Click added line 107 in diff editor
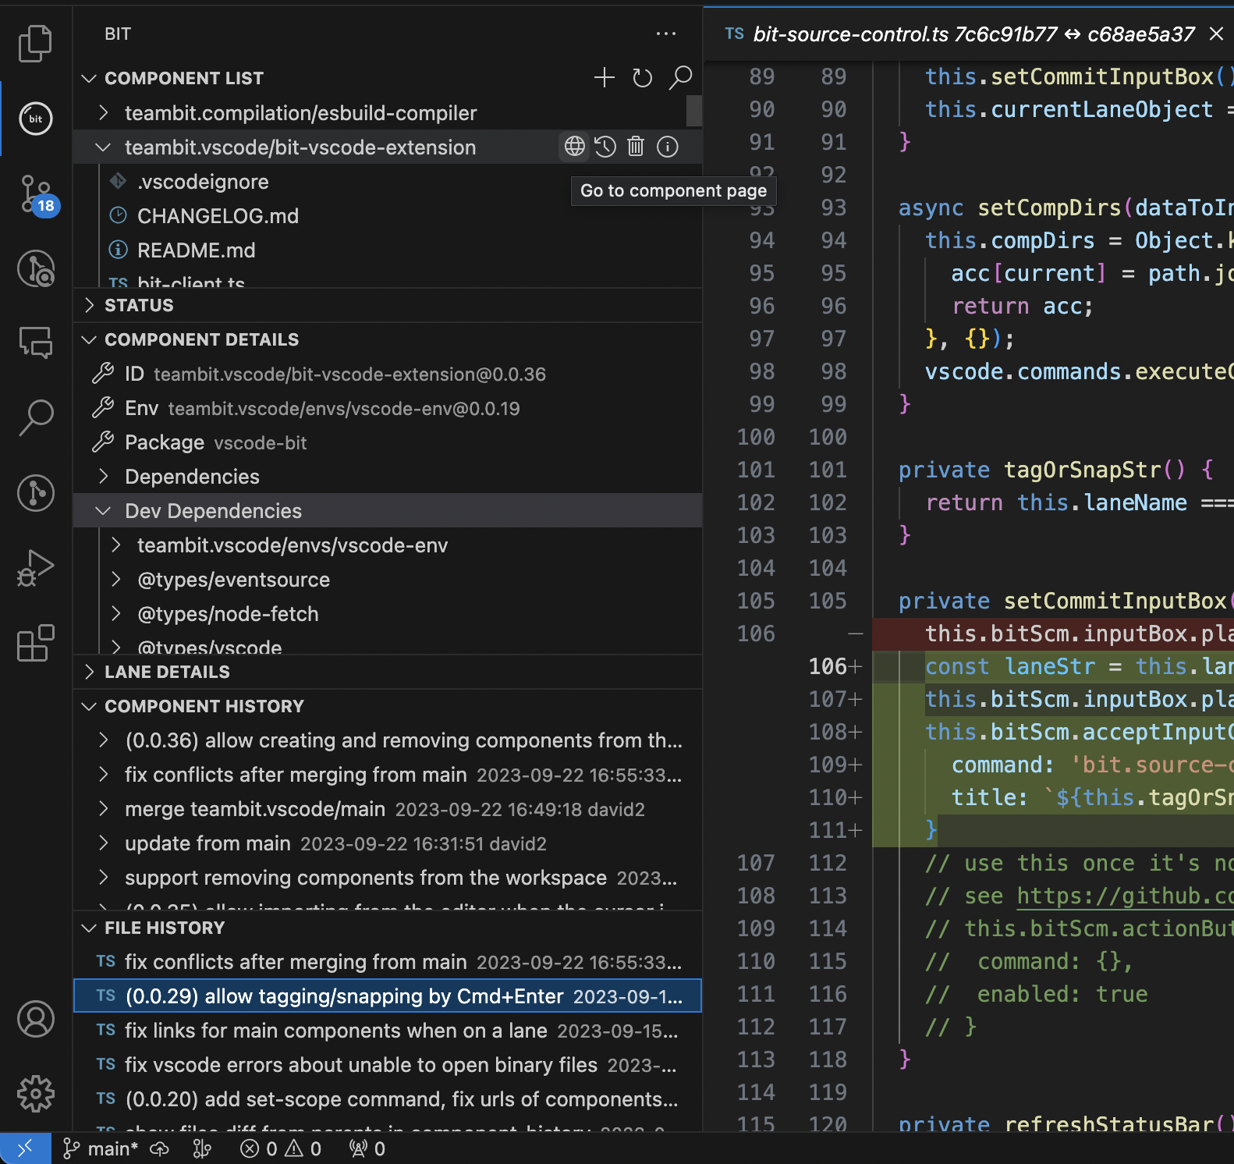The width and height of the screenshot is (1234, 1164). click(x=1053, y=699)
